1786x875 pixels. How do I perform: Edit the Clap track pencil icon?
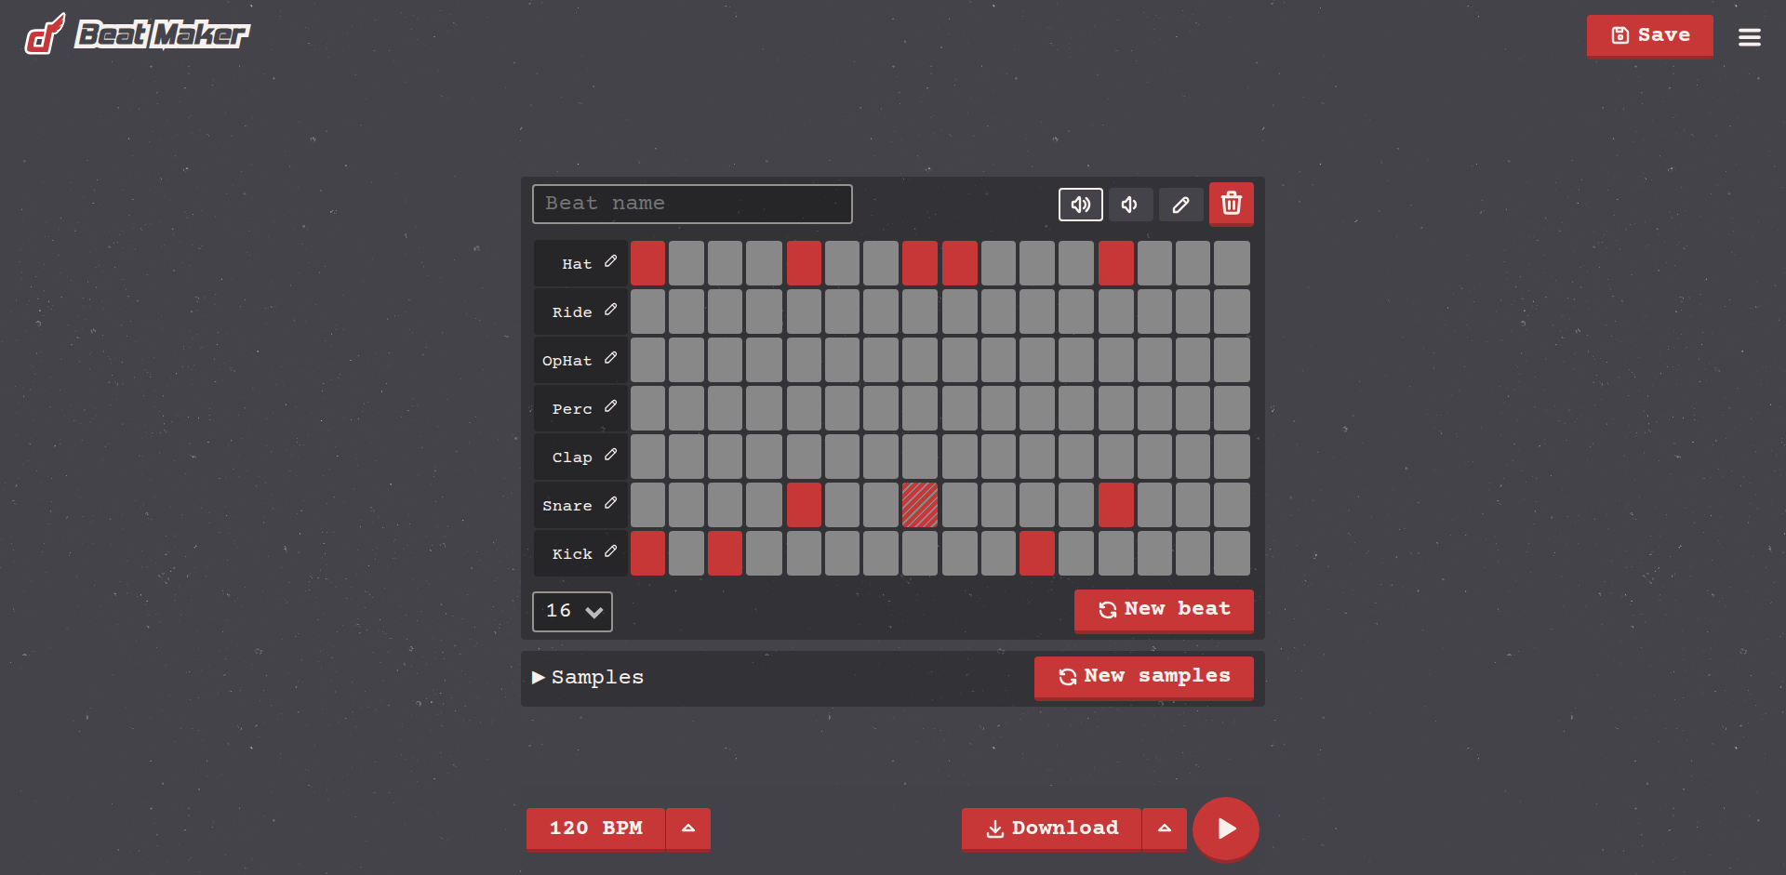click(610, 455)
